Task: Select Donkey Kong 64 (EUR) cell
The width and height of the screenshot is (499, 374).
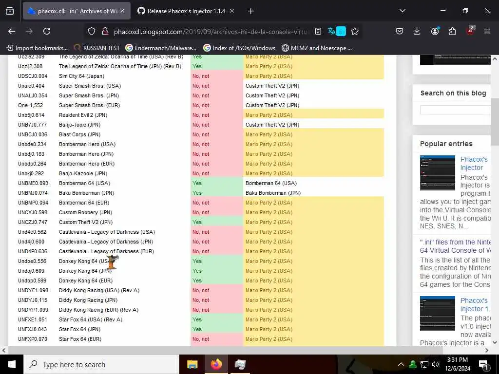Action: click(86, 280)
